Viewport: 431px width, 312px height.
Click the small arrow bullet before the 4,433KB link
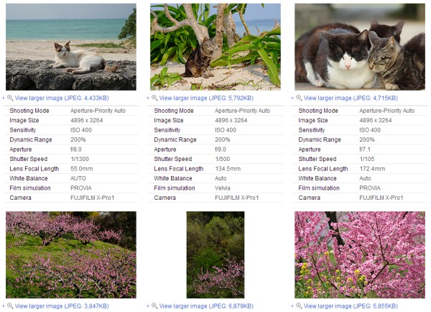tap(4, 98)
